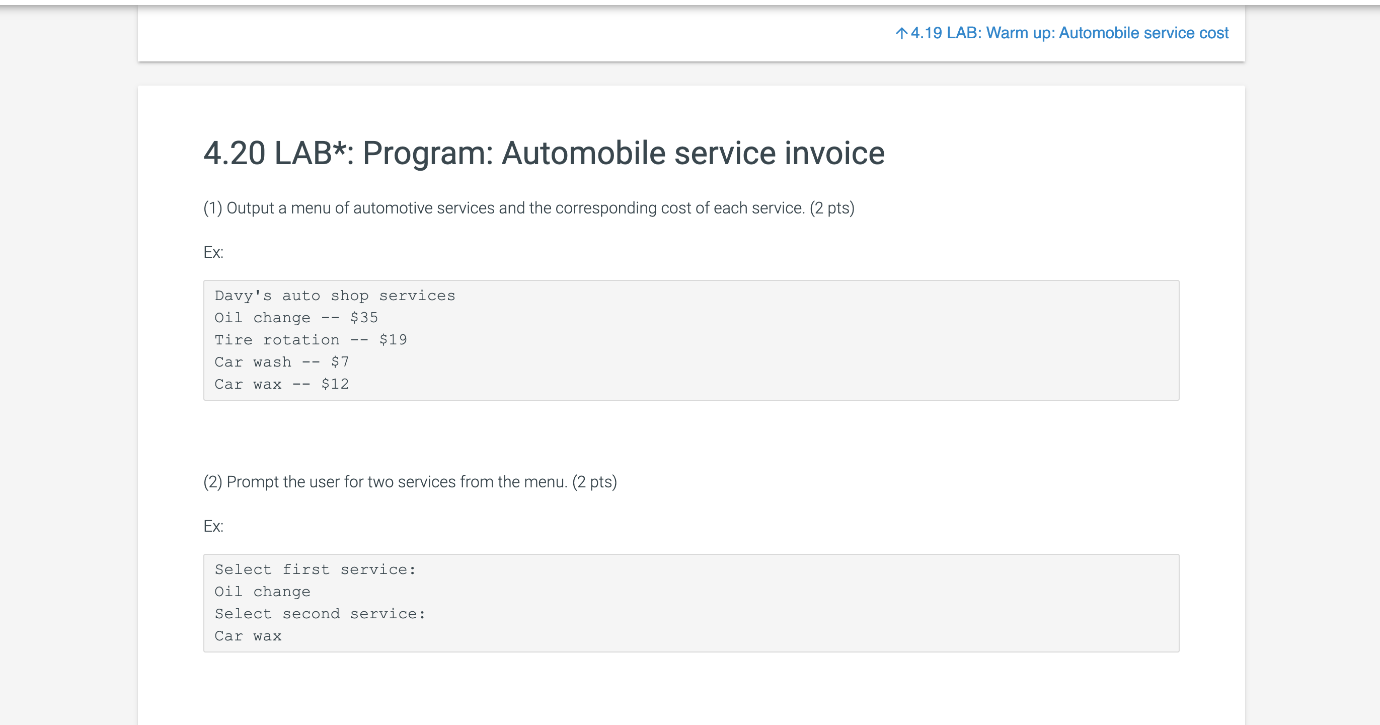Screen dimensions: 1380x725
Task: Click the 'Oil change -- $35' line
Action: tap(296, 318)
